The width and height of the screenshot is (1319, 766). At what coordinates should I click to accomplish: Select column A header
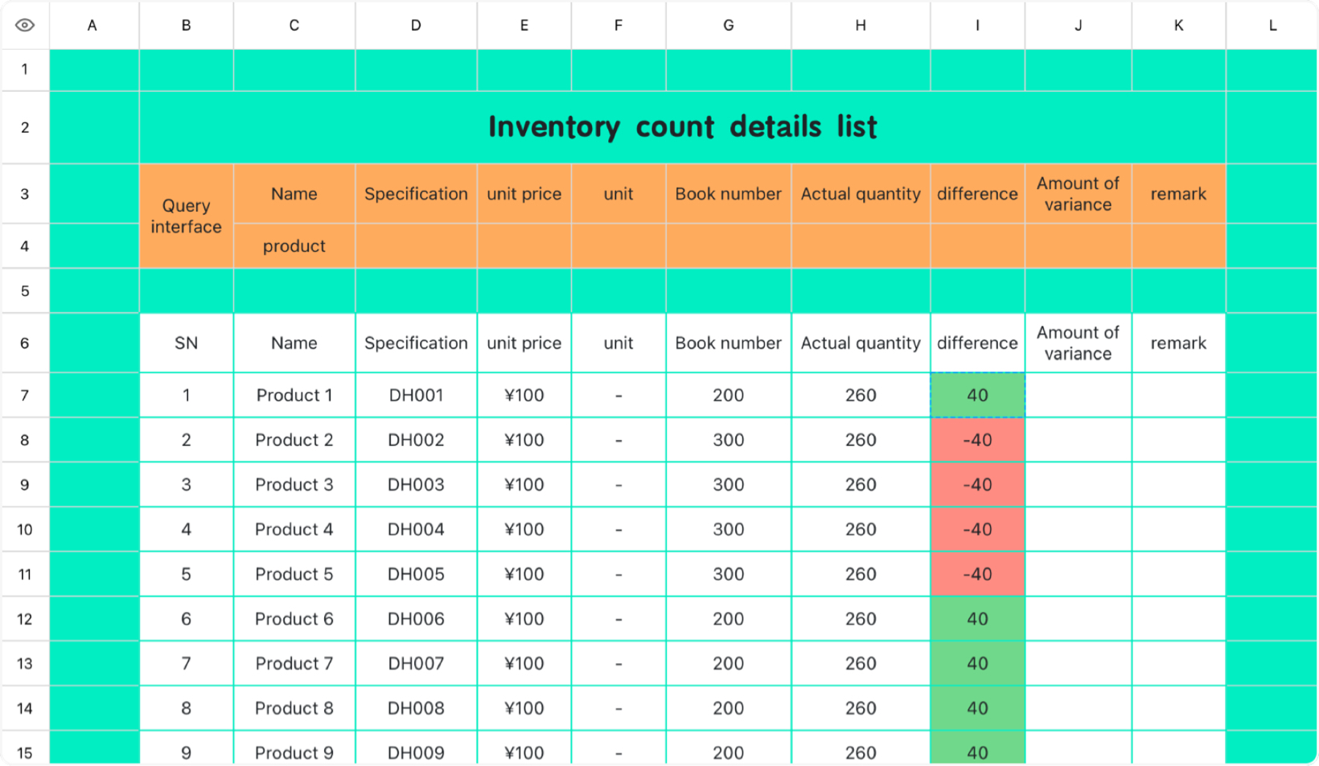[x=93, y=25]
